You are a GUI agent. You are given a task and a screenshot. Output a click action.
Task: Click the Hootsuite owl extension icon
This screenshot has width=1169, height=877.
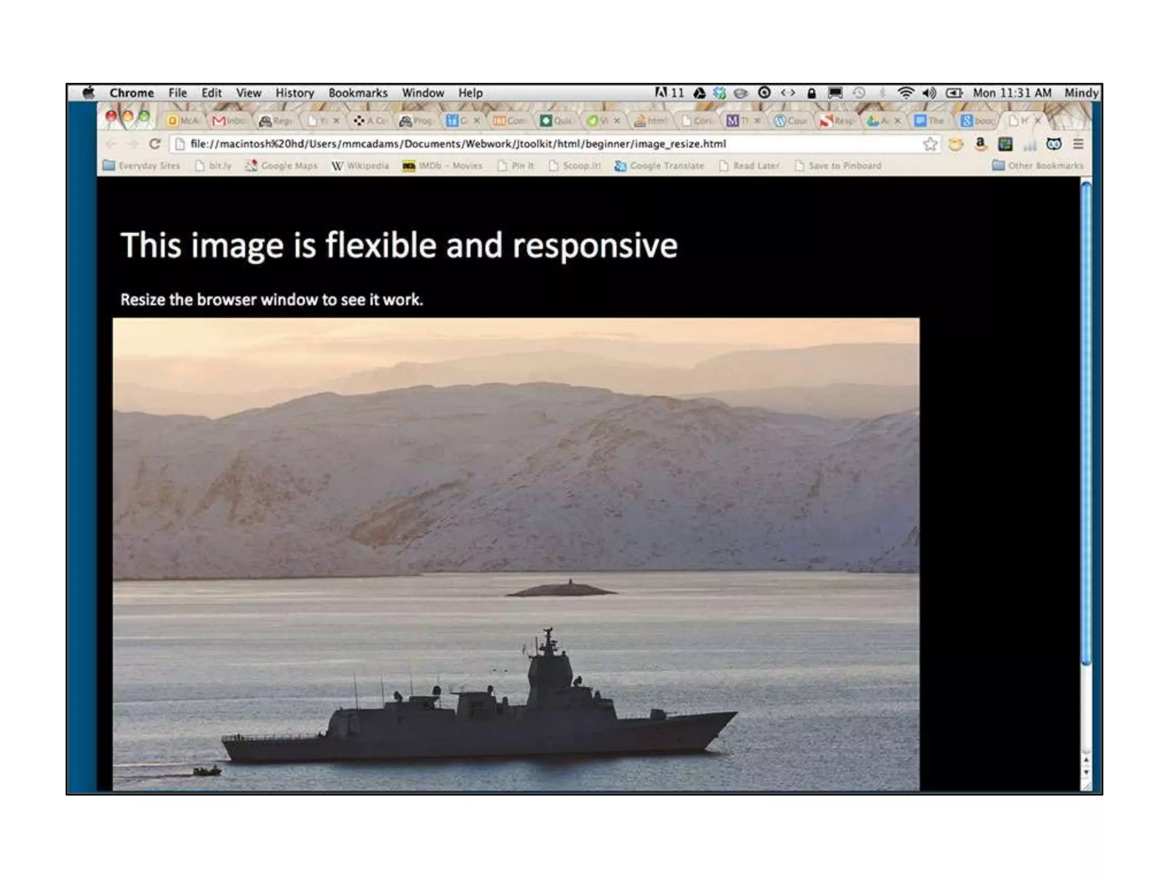pos(1054,144)
